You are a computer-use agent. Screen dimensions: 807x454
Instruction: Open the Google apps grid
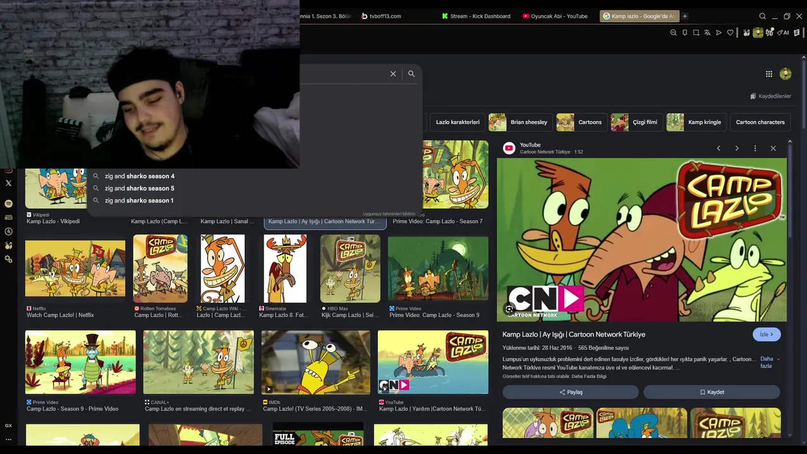pyautogui.click(x=769, y=74)
